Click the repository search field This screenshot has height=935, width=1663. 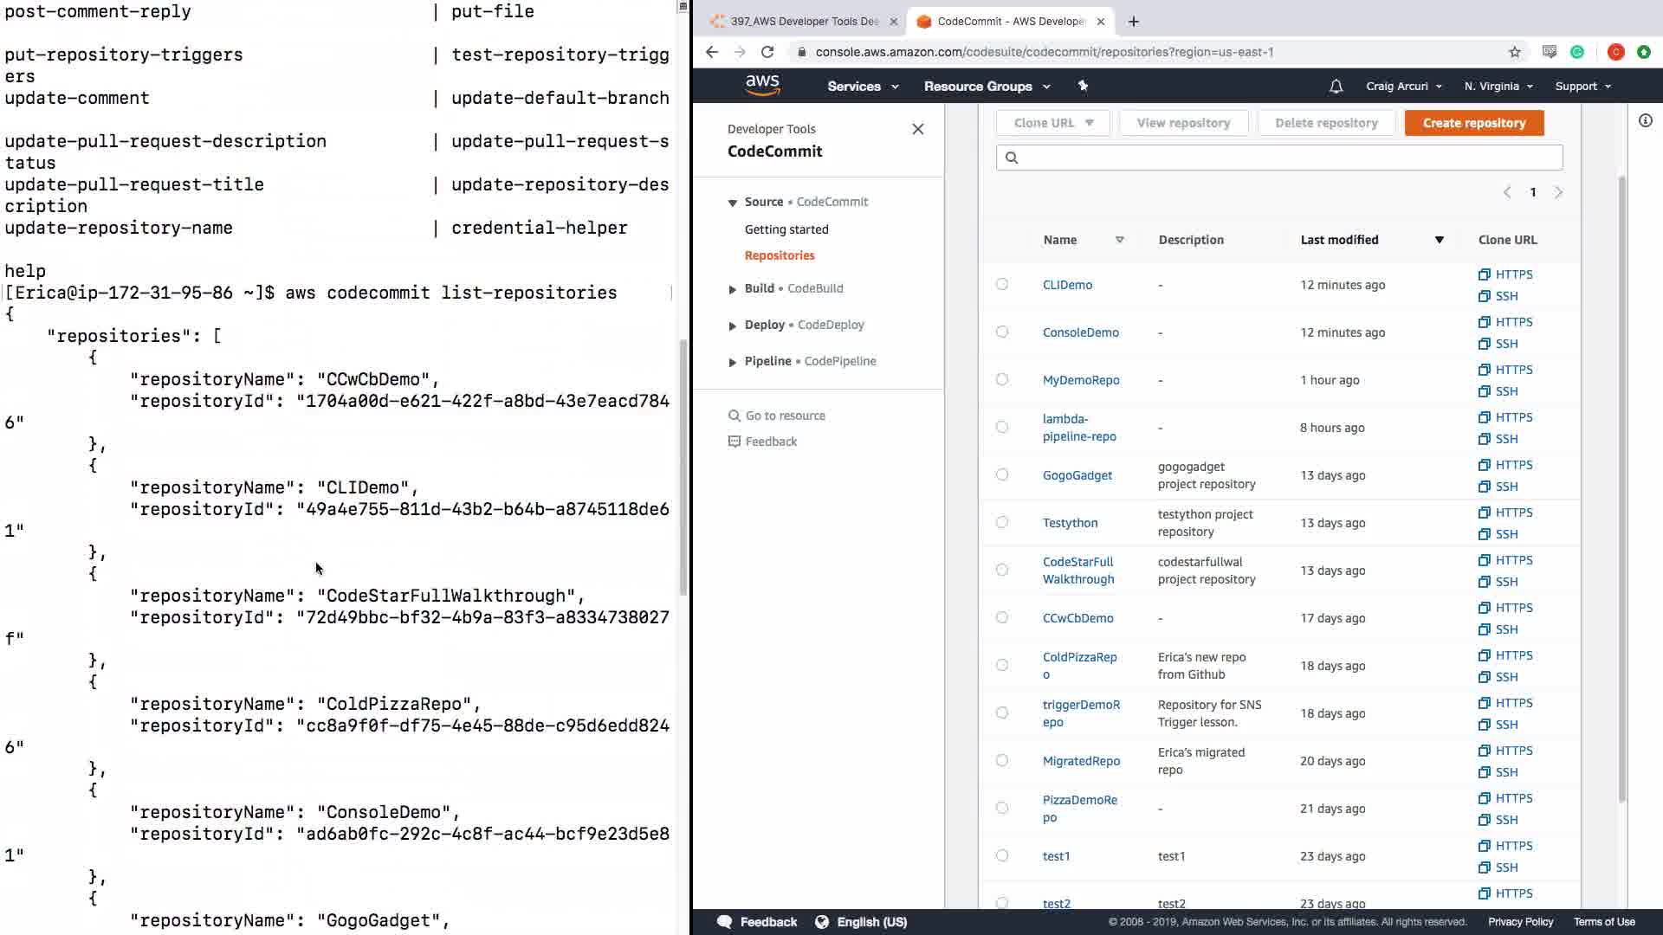pos(1278,158)
